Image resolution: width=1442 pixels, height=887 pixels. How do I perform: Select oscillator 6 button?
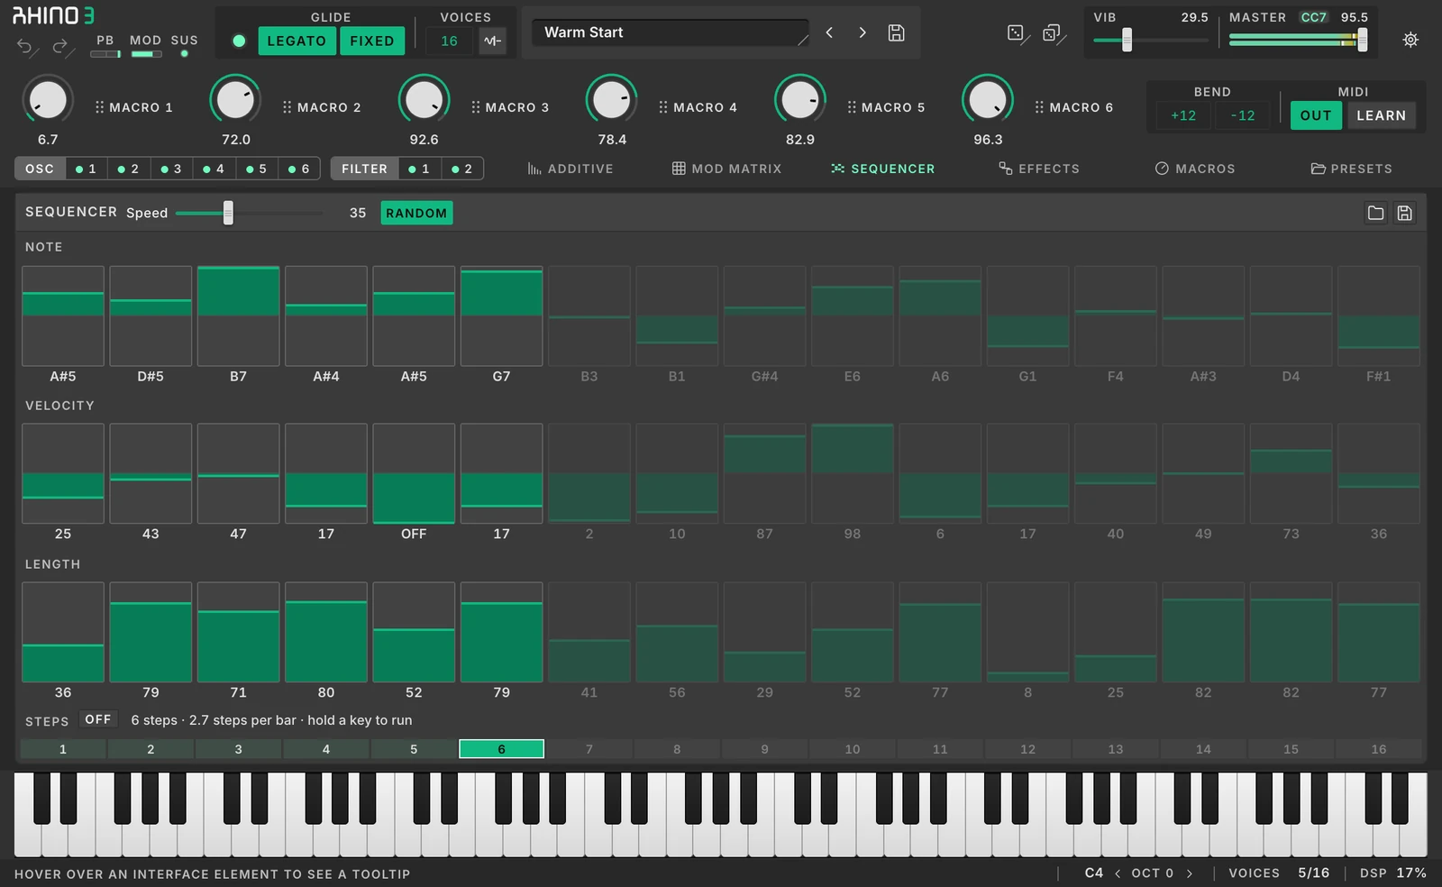point(299,169)
